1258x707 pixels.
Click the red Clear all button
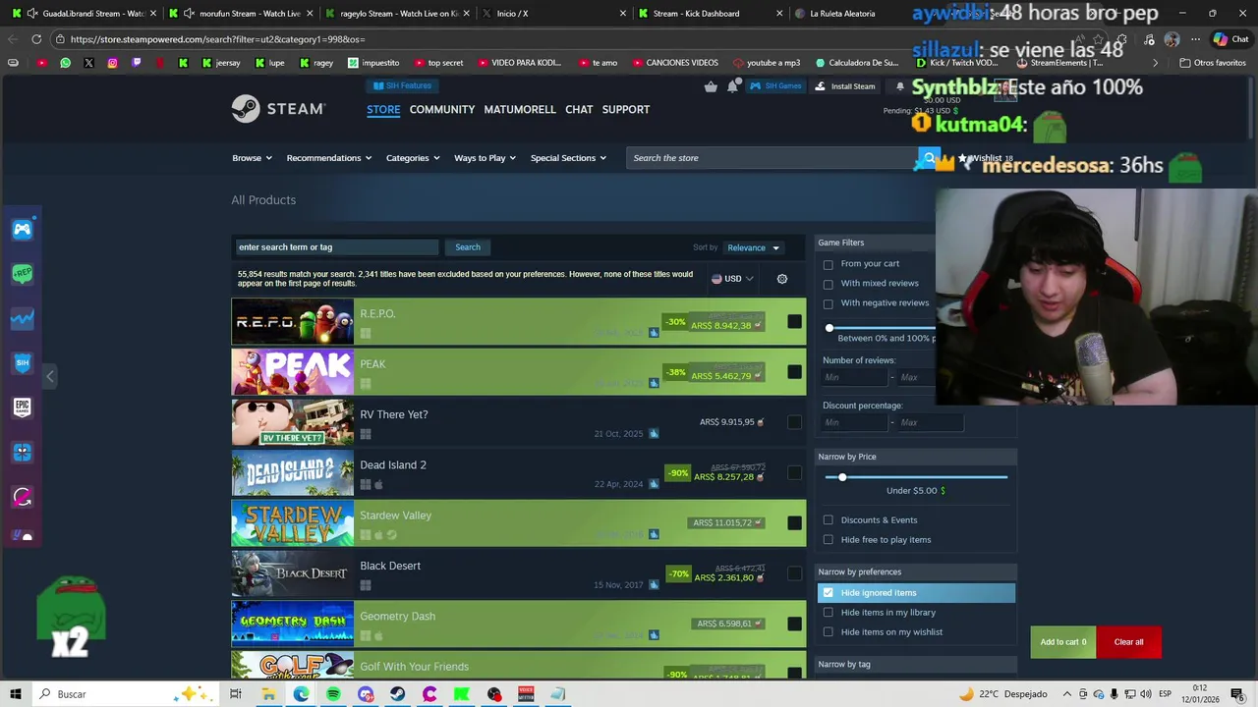1128,642
